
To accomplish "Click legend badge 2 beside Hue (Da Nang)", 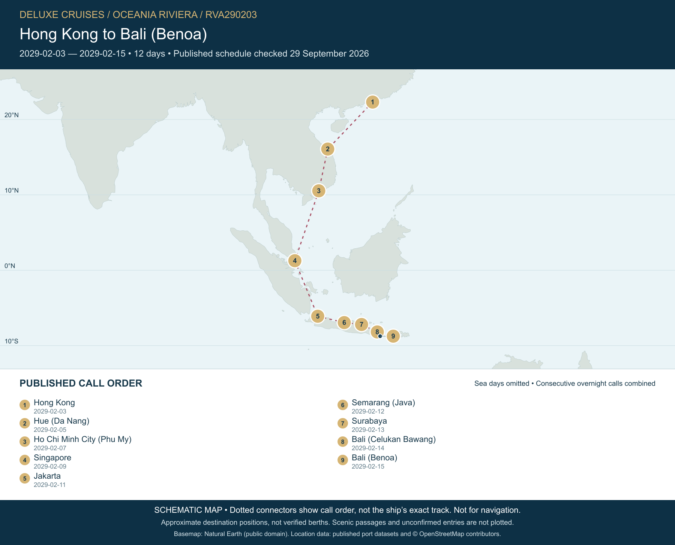I will click(25, 423).
